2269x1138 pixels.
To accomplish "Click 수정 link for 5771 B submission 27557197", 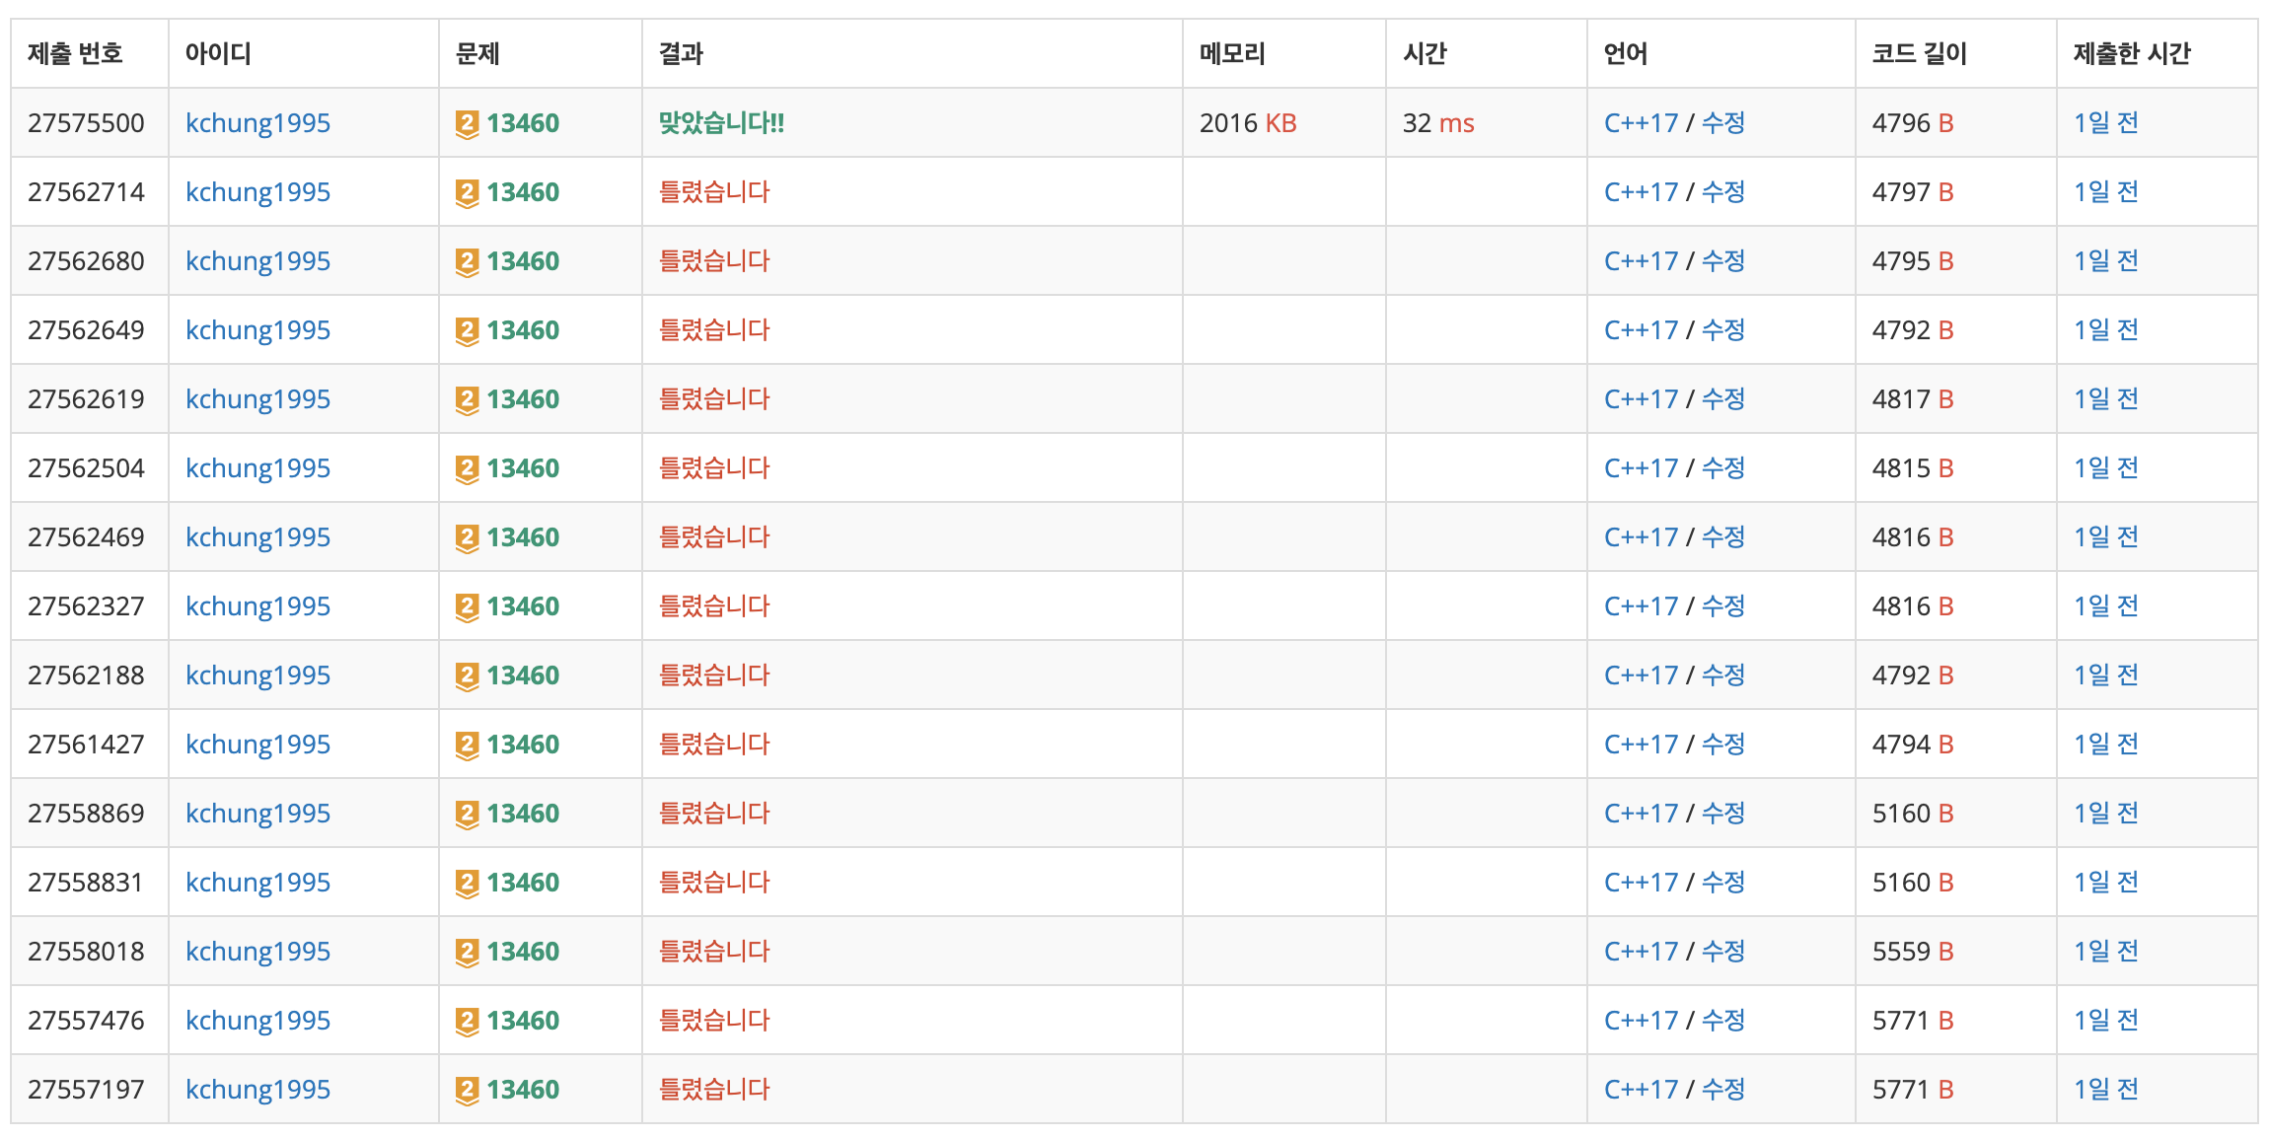I will 1723,1090.
